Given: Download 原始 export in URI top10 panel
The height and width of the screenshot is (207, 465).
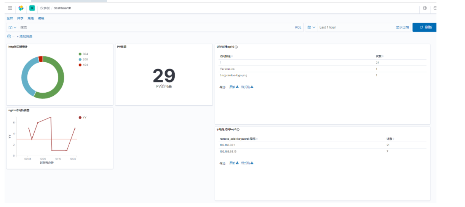Looking at the screenshot, I should 234,87.
